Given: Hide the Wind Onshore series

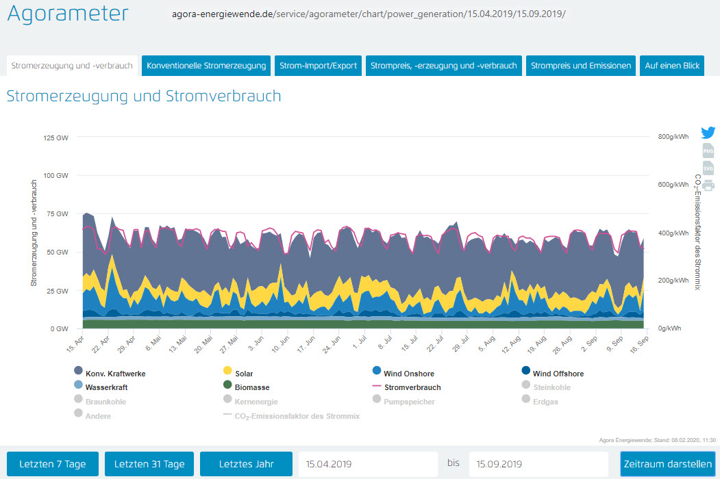Looking at the screenshot, I should click(408, 374).
